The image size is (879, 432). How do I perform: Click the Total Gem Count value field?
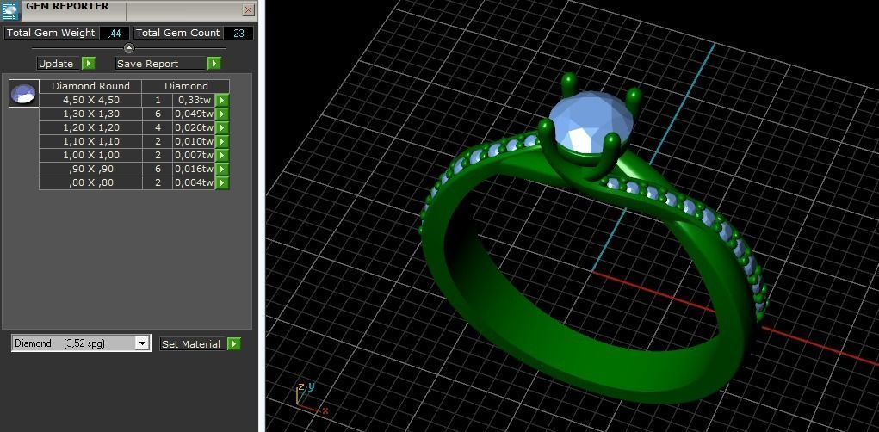(238, 33)
